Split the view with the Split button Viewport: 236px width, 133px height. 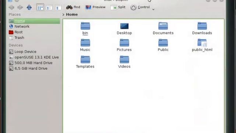coord(118,7)
